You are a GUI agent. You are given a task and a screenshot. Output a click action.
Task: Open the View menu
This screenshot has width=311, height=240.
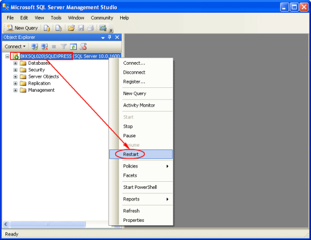click(x=39, y=18)
